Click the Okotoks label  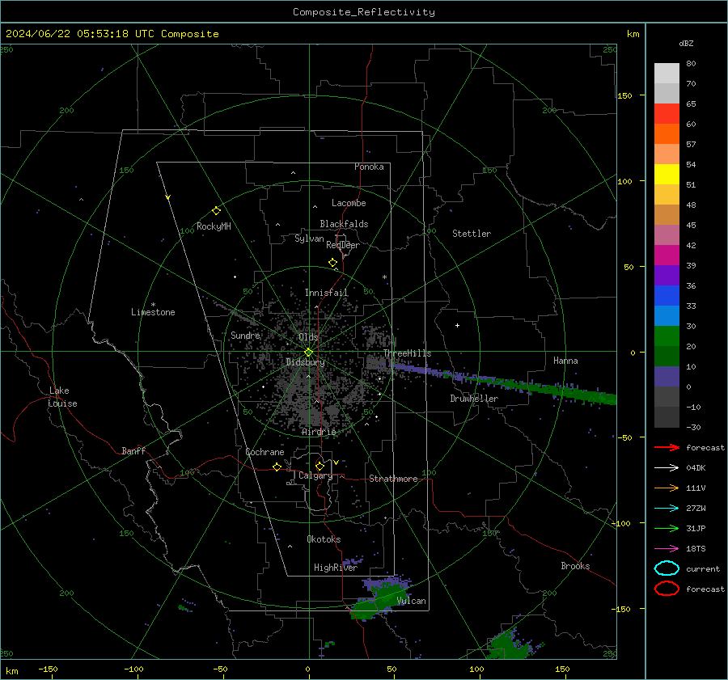(x=324, y=539)
